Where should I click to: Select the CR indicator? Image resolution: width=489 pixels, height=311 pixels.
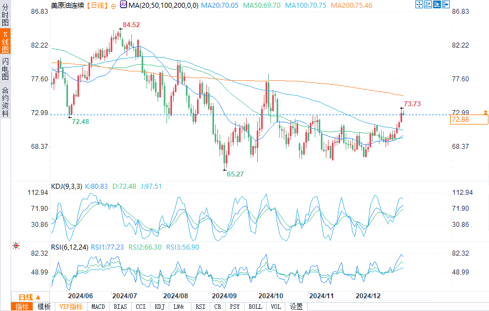click(218, 307)
